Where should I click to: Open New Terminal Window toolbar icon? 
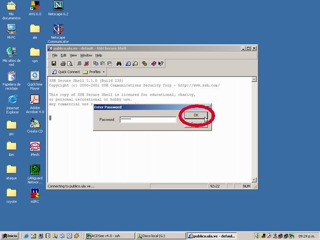(x=128, y=64)
